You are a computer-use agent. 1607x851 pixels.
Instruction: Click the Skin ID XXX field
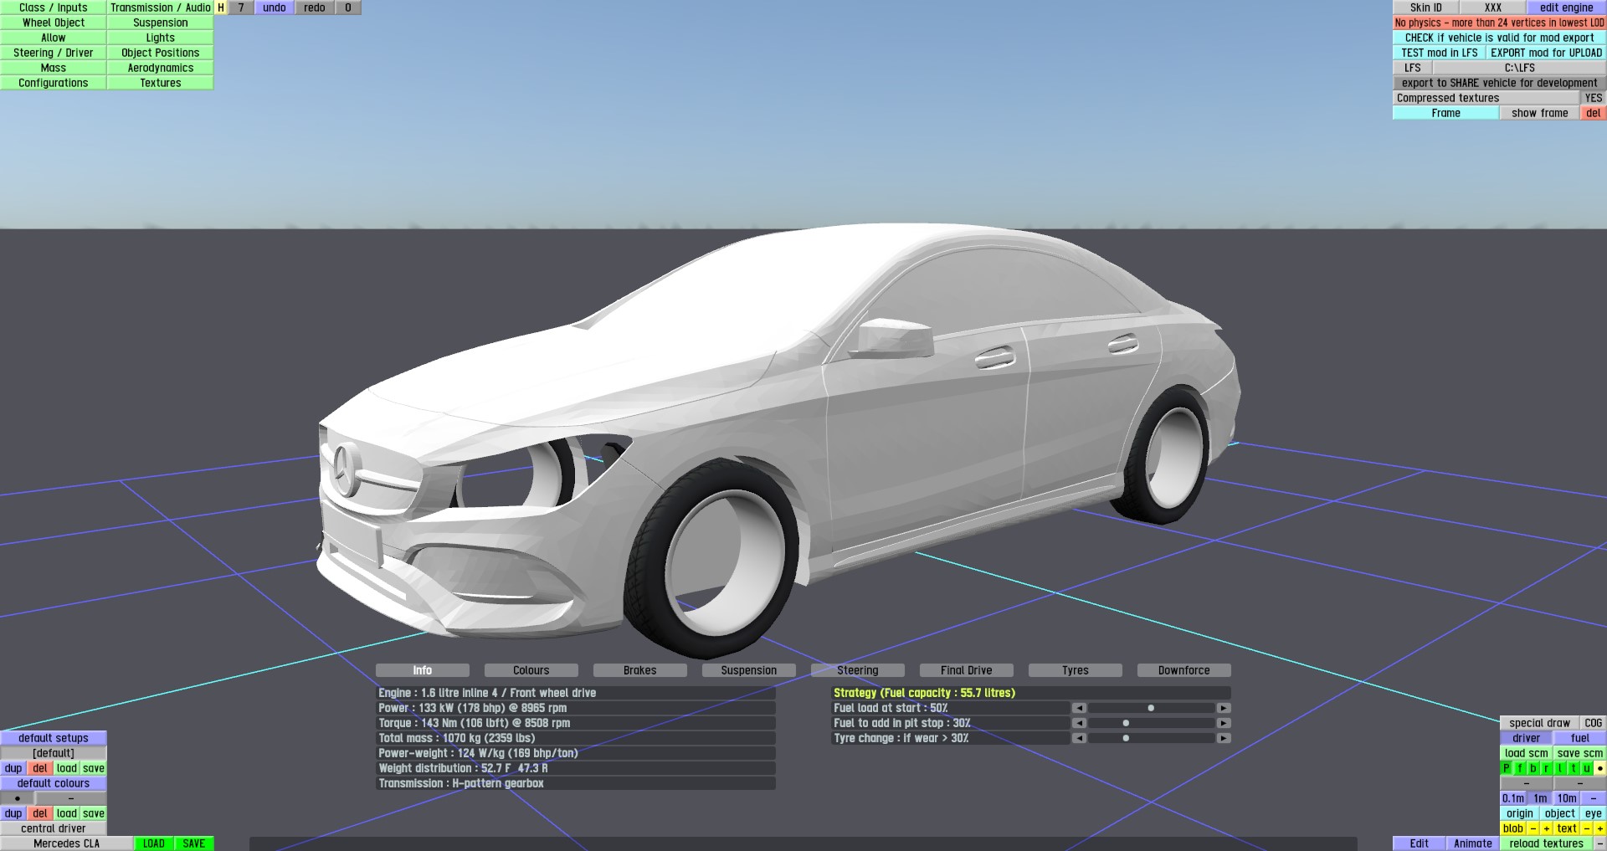[1493, 8]
